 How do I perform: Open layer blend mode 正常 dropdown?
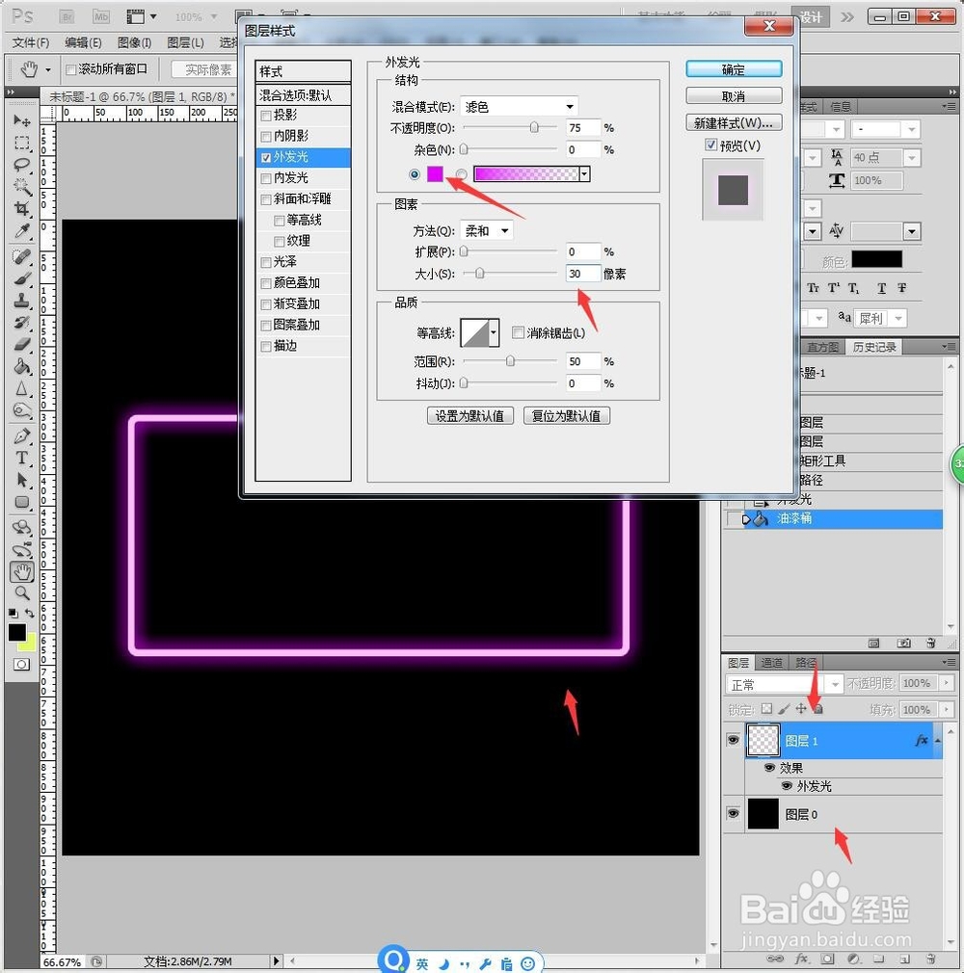pyautogui.click(x=784, y=684)
